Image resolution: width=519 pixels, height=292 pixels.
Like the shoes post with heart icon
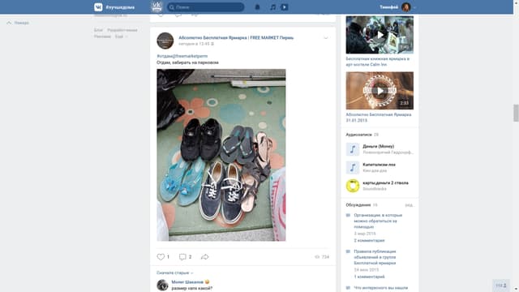pos(161,257)
